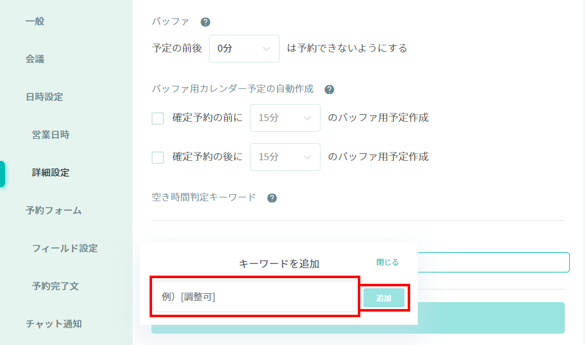585x345 pixels.
Task: Select 会議 in the sidebar
Action: pyautogui.click(x=35, y=59)
